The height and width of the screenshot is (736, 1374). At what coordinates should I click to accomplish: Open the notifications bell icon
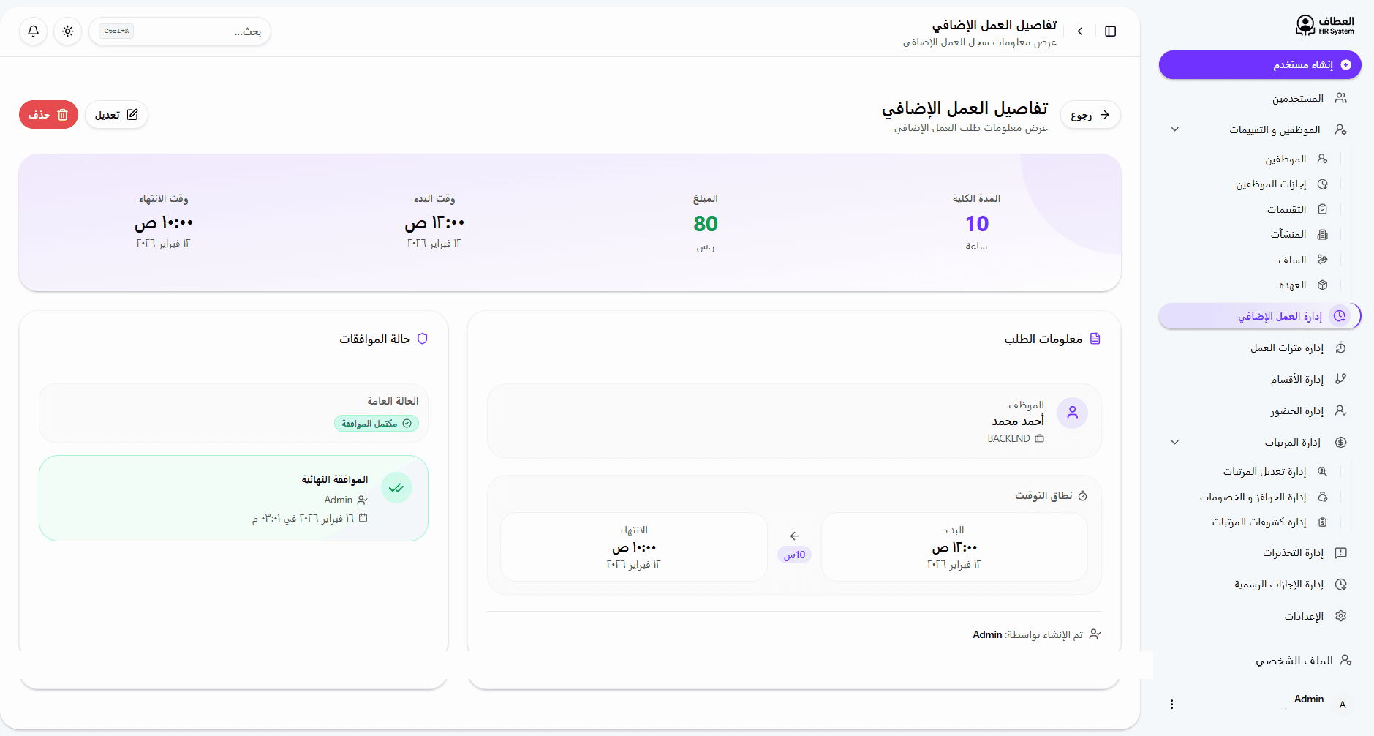click(34, 31)
